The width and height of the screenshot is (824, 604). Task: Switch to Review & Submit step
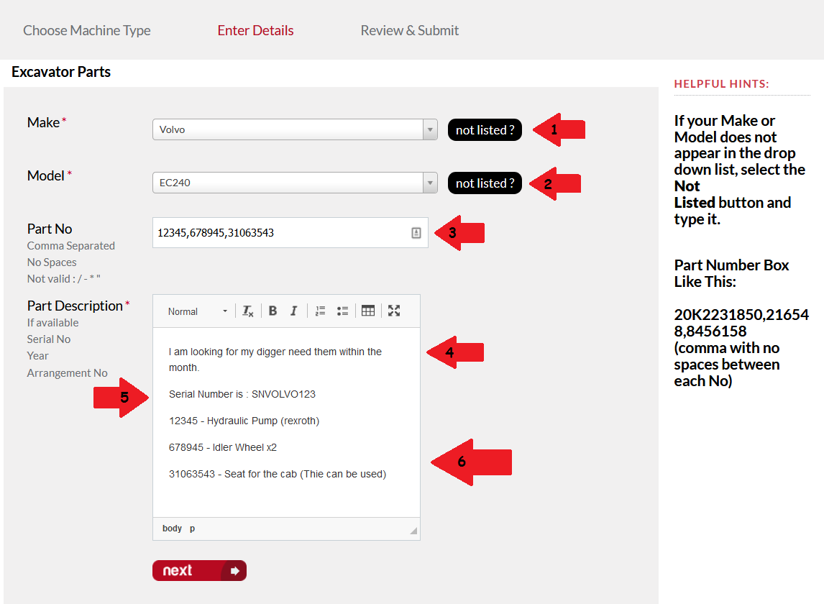point(410,30)
